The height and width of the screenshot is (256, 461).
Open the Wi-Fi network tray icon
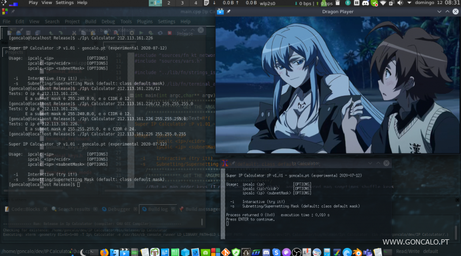383,3
